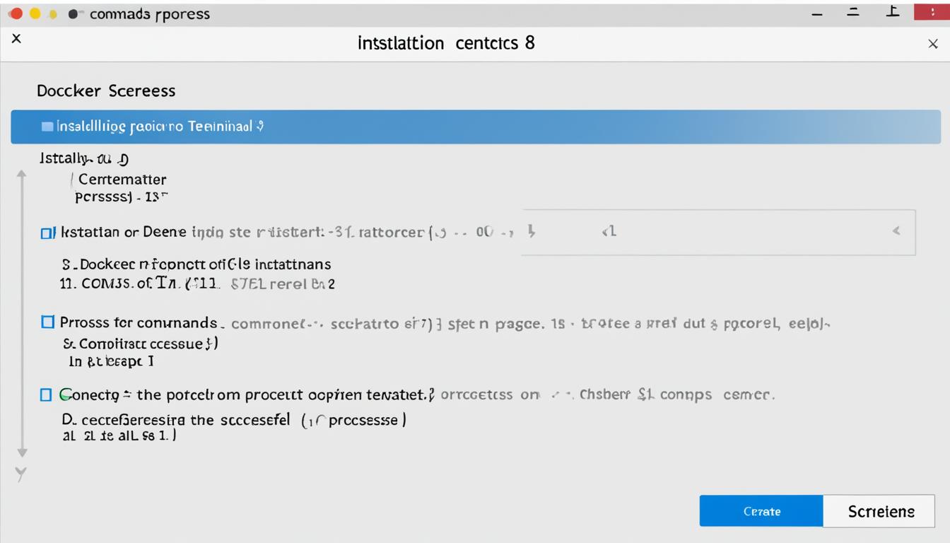950x543 pixels.
Task: Click the red button in the top-right corner
Action: pyautogui.click(x=931, y=12)
